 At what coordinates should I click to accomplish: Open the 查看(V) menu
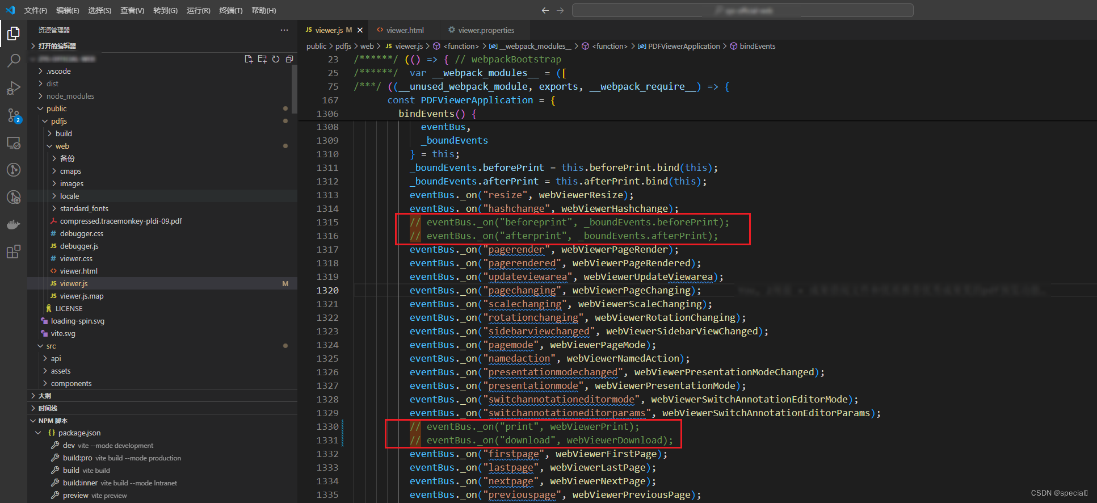coord(132,10)
